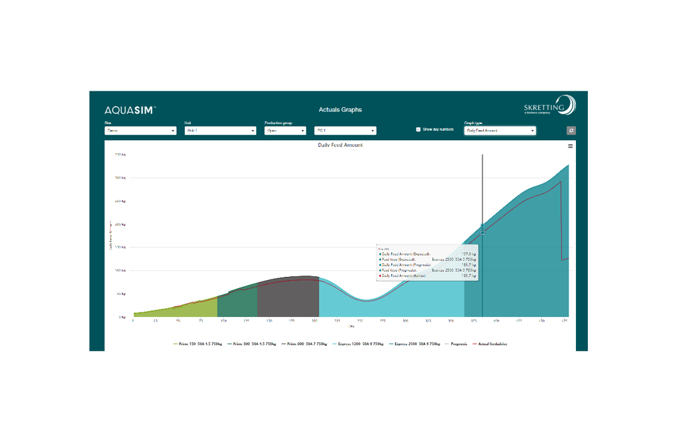This screenshot has width=700, height=427.
Task: Open the Graph type dropdown
Action: click(500, 131)
